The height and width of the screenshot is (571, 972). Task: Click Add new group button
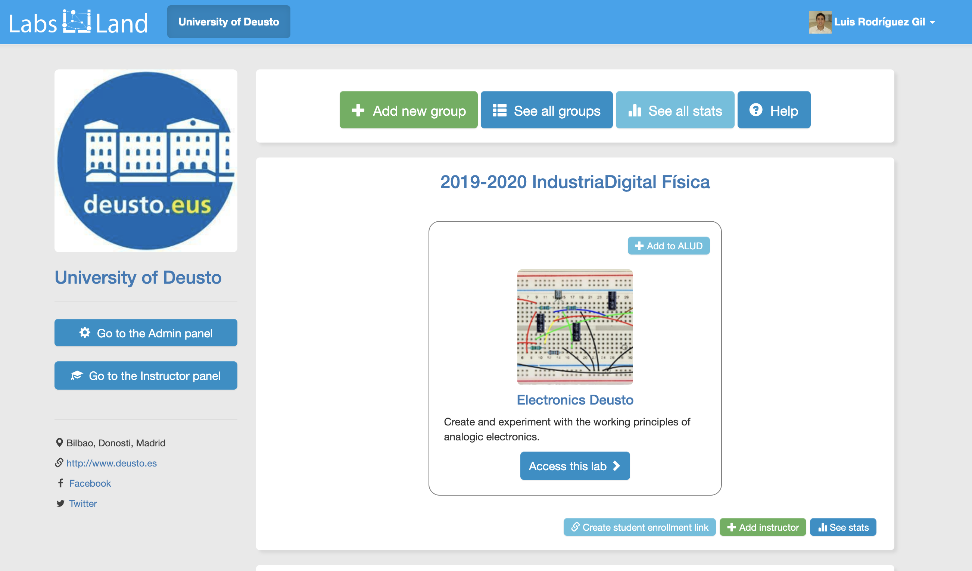point(408,110)
